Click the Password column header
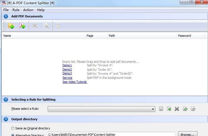This screenshot has width=208, height=136. coord(190,36)
